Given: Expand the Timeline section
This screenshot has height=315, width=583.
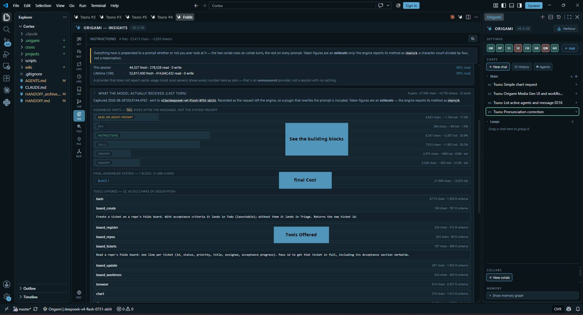Looking at the screenshot, I should click(x=43, y=297).
